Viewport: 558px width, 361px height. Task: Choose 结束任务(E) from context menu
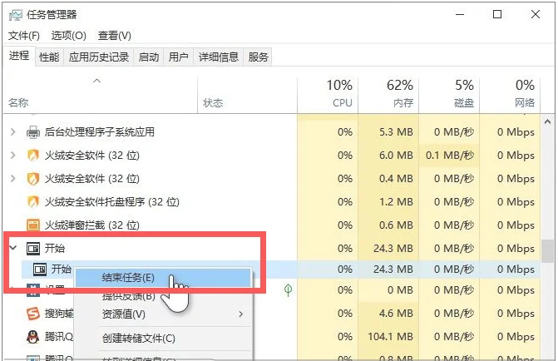(x=163, y=277)
